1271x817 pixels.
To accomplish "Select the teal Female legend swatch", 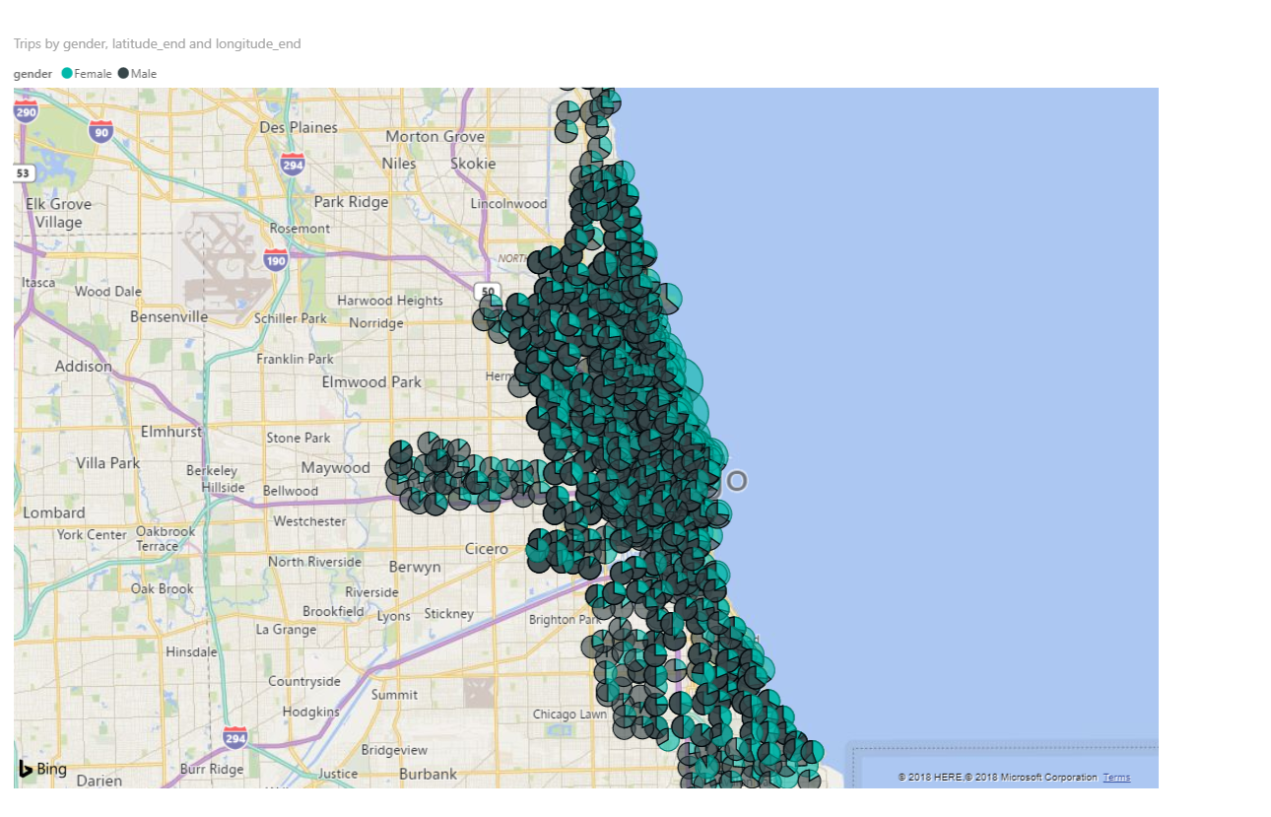I will 67,74.
